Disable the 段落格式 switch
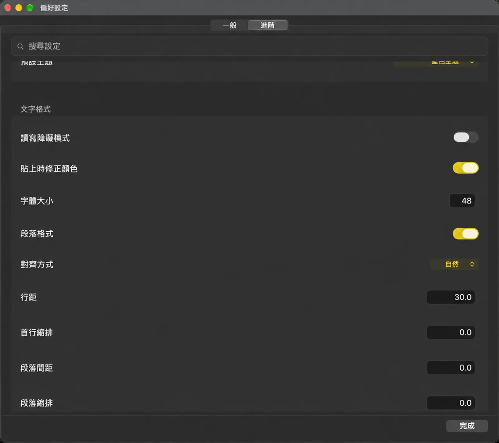 pos(466,234)
